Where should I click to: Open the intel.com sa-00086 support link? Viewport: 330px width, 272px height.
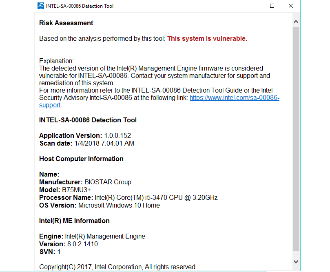[x=235, y=98]
